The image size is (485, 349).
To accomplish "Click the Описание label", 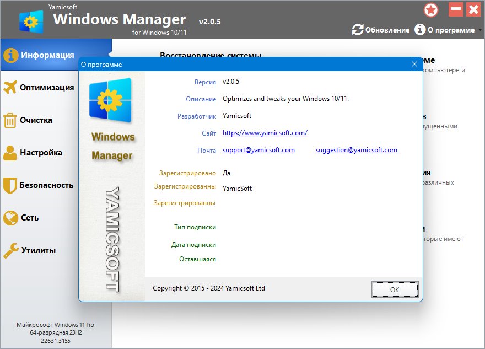I will (201, 99).
